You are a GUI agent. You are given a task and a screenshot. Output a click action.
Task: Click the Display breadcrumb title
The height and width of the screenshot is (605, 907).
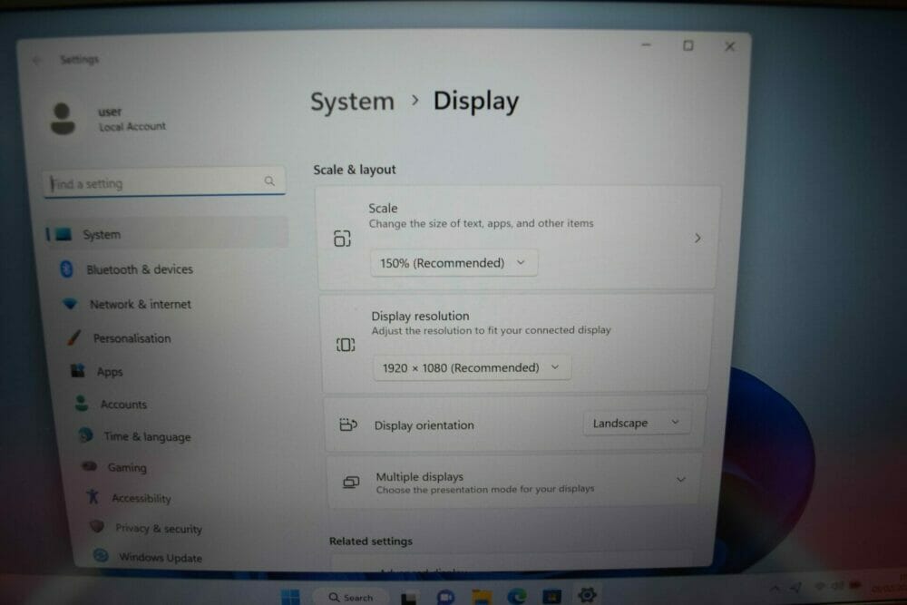pos(476,102)
